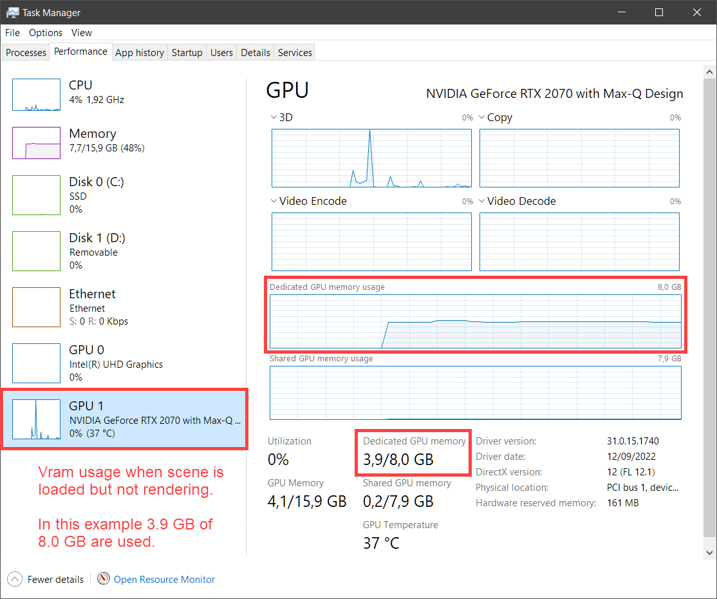Open the 3D graph engine dropdown
The height and width of the screenshot is (599, 717).
(275, 117)
